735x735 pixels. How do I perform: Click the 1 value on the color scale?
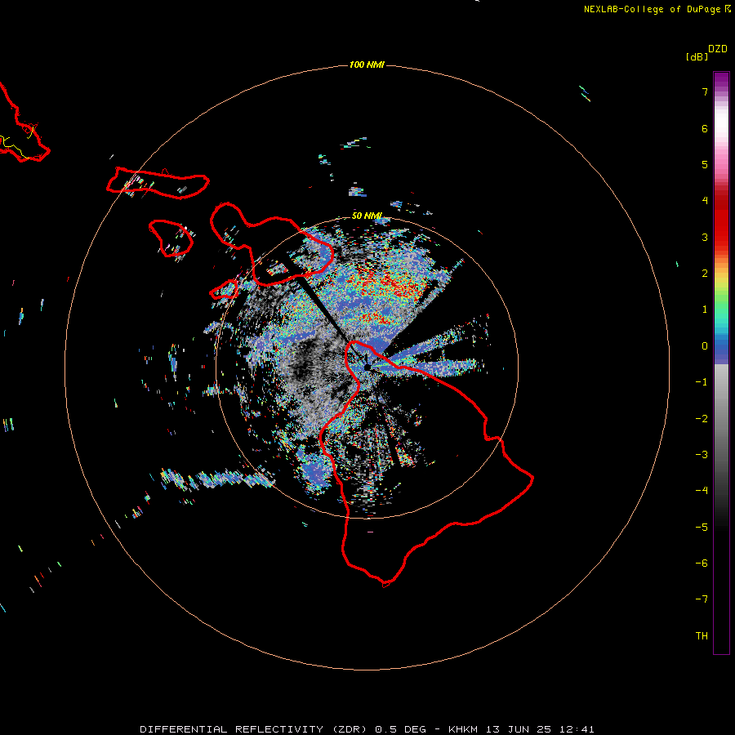pos(705,310)
